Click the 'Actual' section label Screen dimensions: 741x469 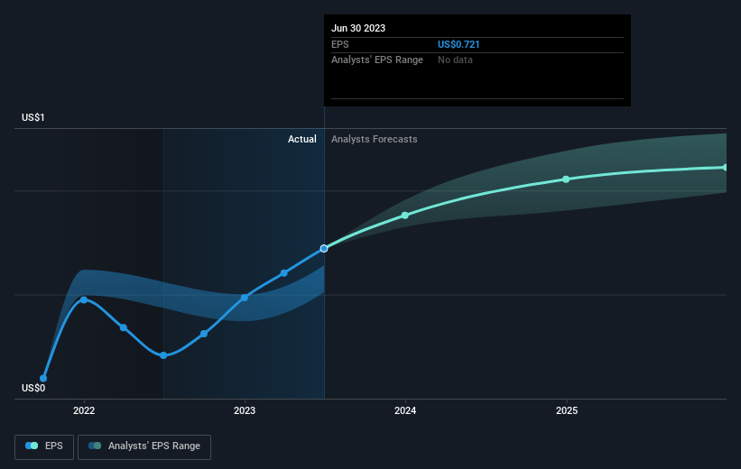tap(302, 139)
